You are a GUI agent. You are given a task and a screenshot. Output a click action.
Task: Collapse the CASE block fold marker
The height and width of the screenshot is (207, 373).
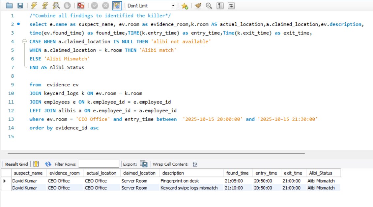click(24, 41)
